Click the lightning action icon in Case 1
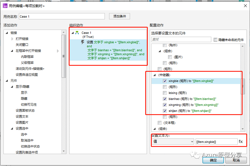 tap(82, 42)
